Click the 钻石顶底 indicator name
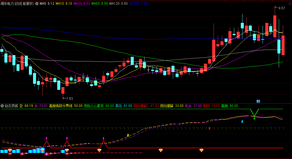292x159 pixels. pos(11,106)
